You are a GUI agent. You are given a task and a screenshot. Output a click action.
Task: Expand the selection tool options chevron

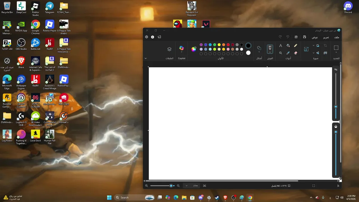click(x=336, y=52)
